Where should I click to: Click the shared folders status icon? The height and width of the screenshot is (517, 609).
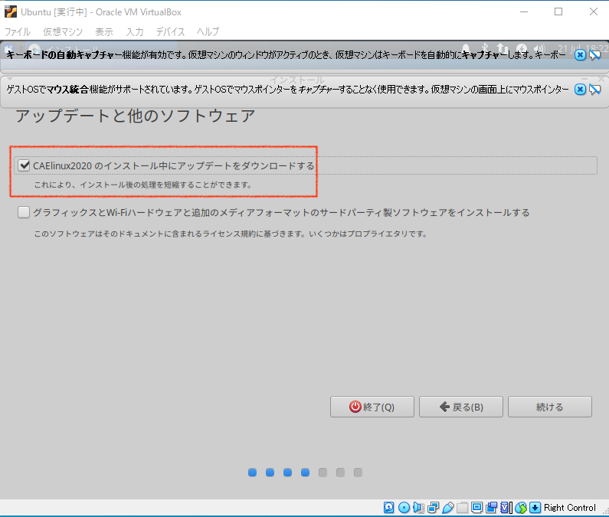tap(462, 507)
